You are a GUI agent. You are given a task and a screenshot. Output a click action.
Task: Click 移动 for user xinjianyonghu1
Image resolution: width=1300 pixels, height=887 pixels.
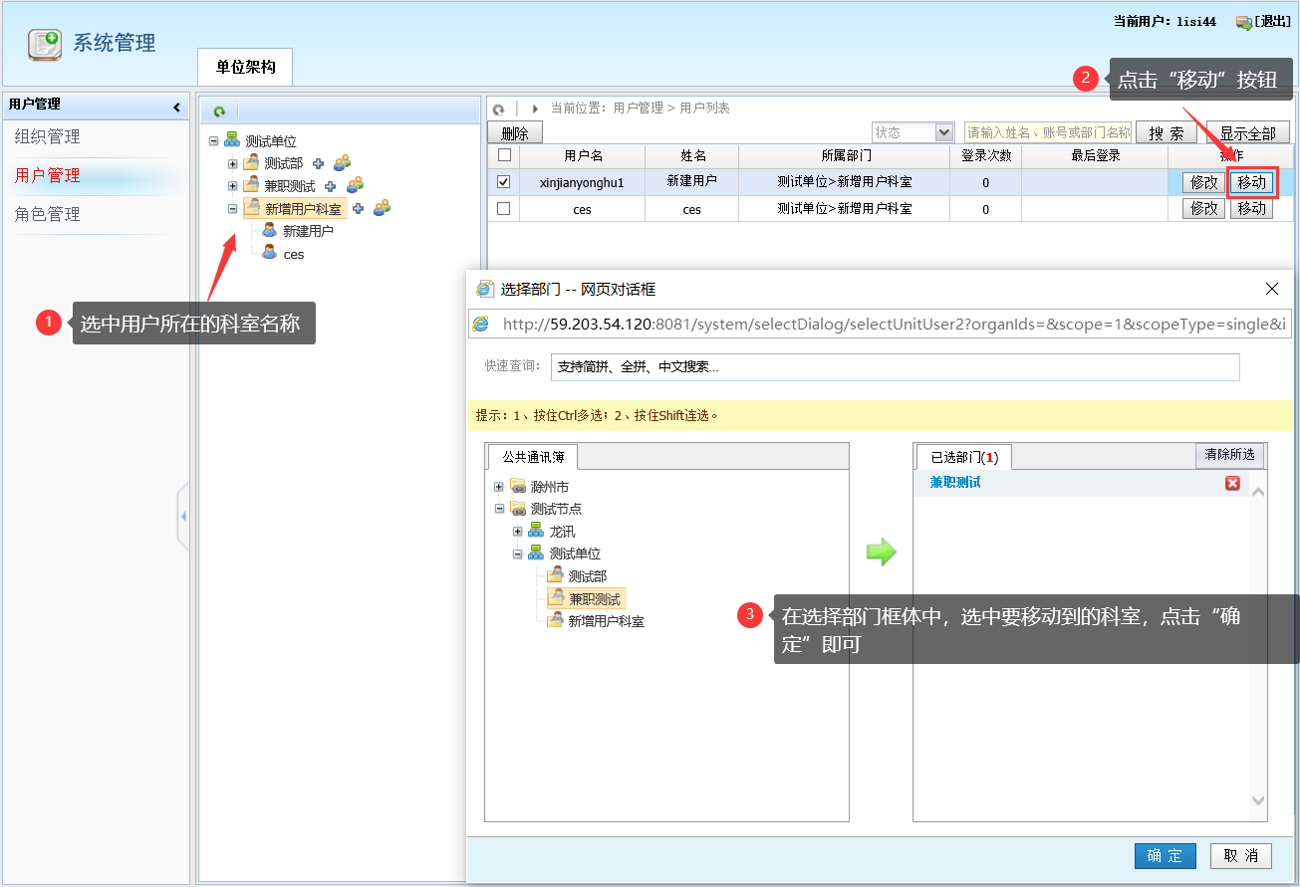coord(1252,182)
